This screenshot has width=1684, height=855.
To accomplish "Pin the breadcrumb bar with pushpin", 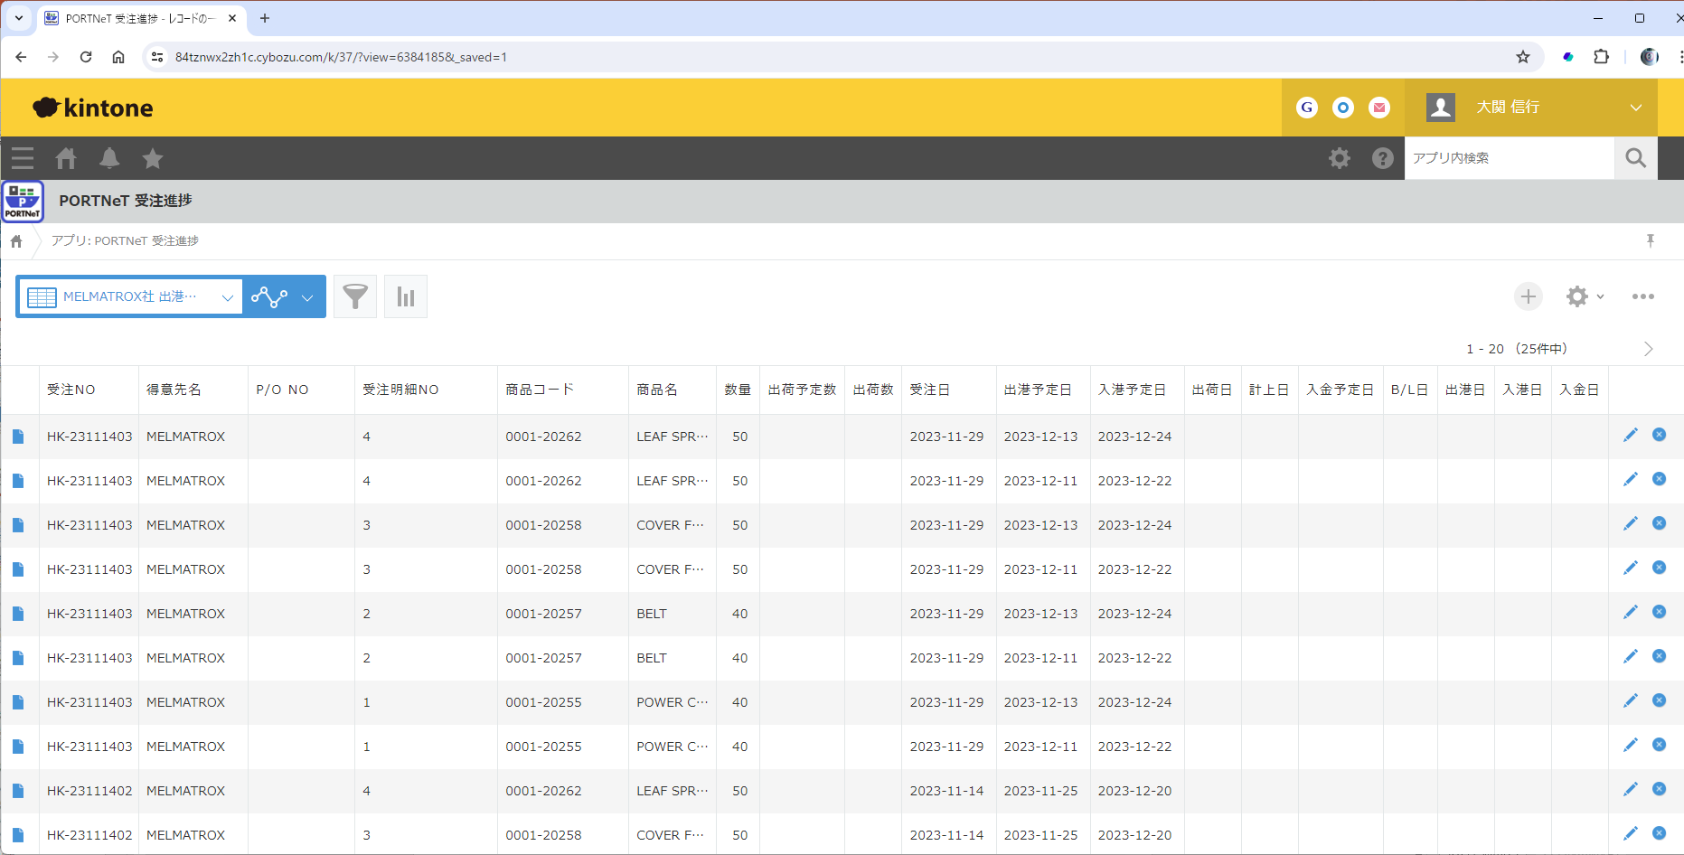I will click(x=1650, y=240).
